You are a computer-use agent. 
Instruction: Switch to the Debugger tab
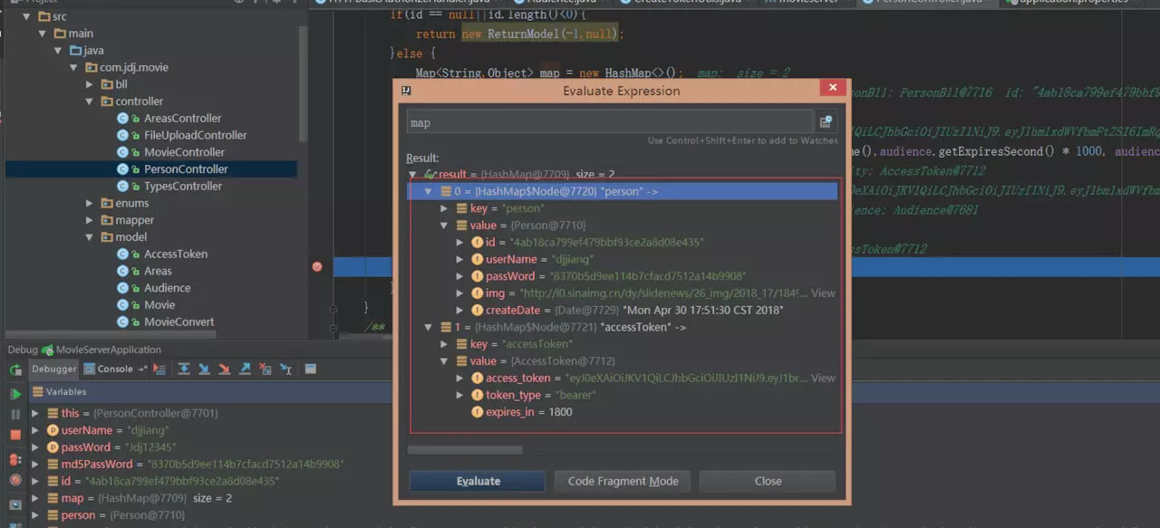point(54,369)
